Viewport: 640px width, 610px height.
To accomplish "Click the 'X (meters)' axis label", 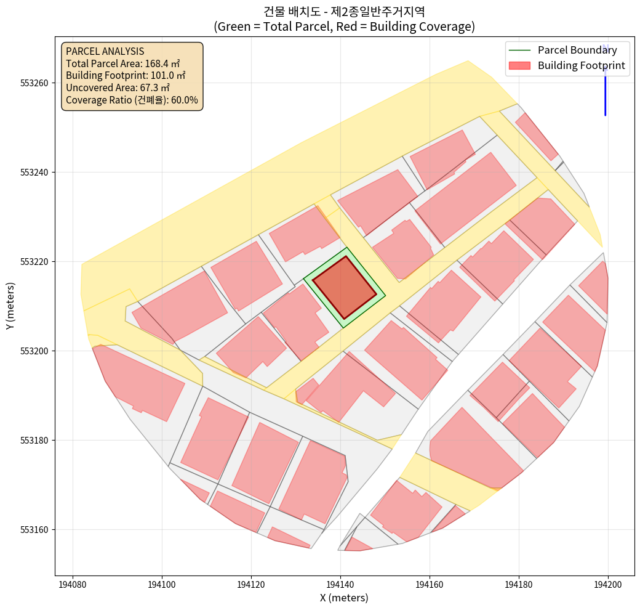I will 344,598.
